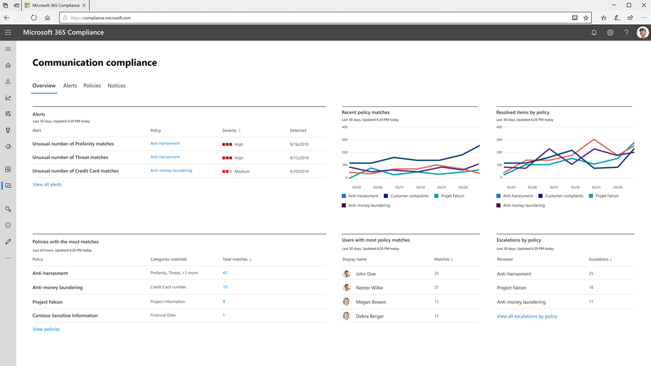Open the help question mark icon
This screenshot has height=366, width=651.
click(626, 33)
